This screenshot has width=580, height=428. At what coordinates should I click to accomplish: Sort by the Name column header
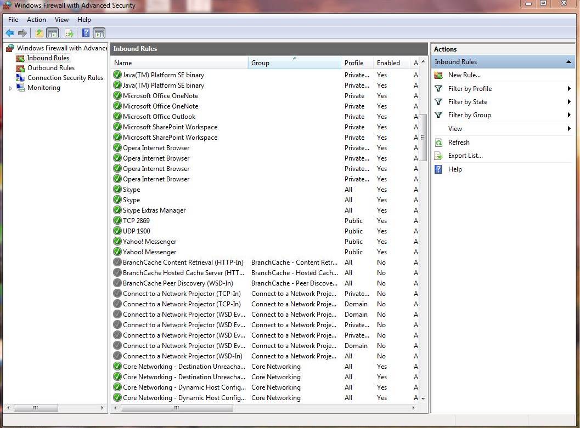coord(179,63)
